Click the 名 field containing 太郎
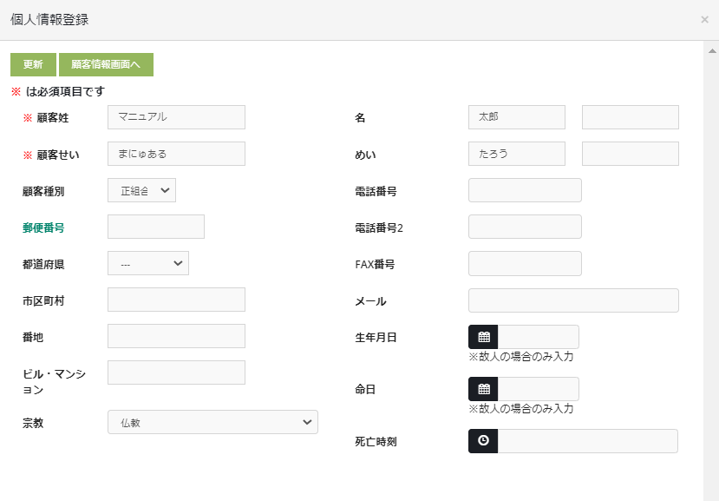The height and width of the screenshot is (501, 719). [x=516, y=117]
